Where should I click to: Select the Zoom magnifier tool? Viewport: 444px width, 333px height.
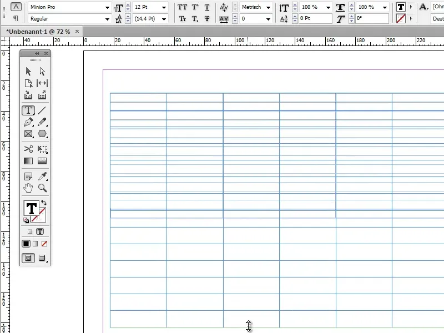[x=42, y=188]
